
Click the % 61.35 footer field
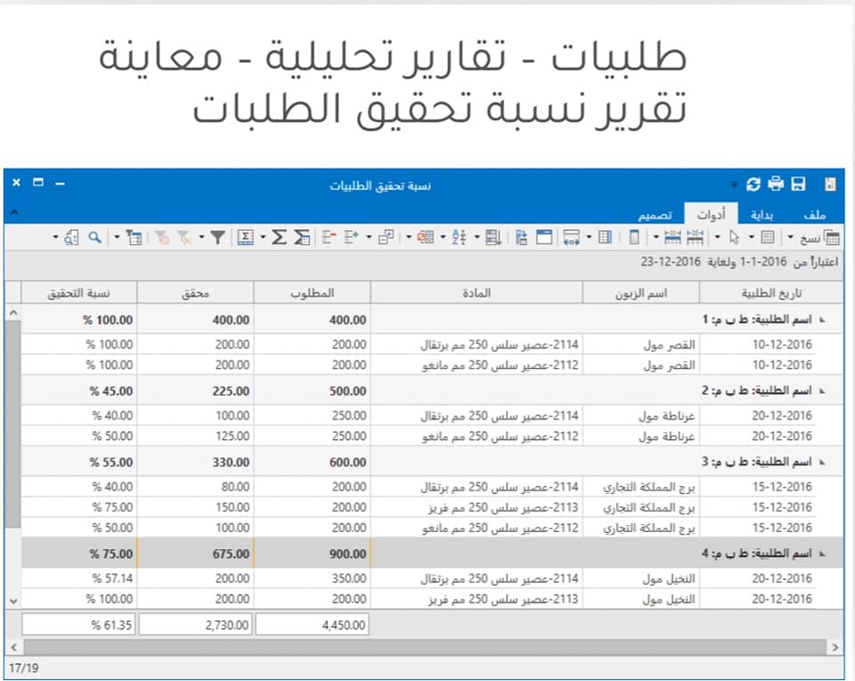(78, 625)
